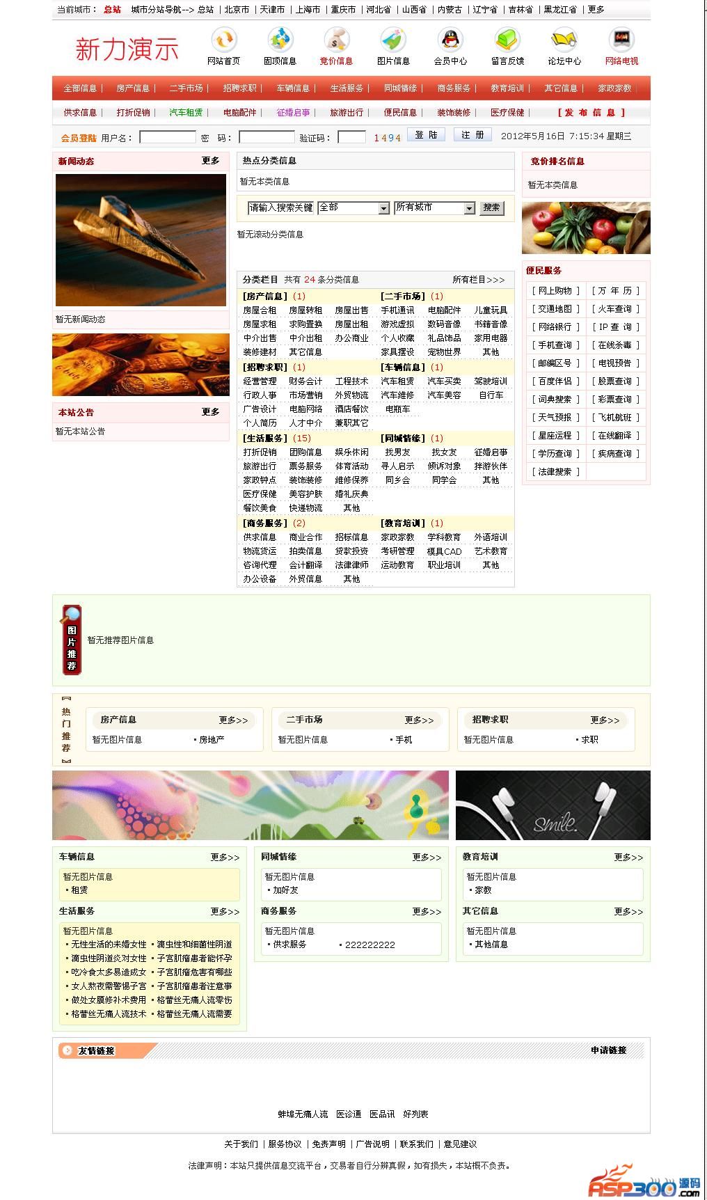Click the search keyword input box
This screenshot has height=1200, width=707.
pos(280,207)
